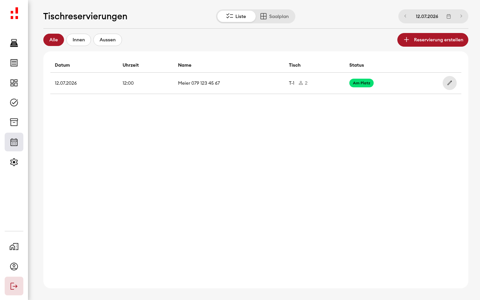Edit the Meier reservation with pencil icon
This screenshot has height=300, width=480.
[x=450, y=83]
